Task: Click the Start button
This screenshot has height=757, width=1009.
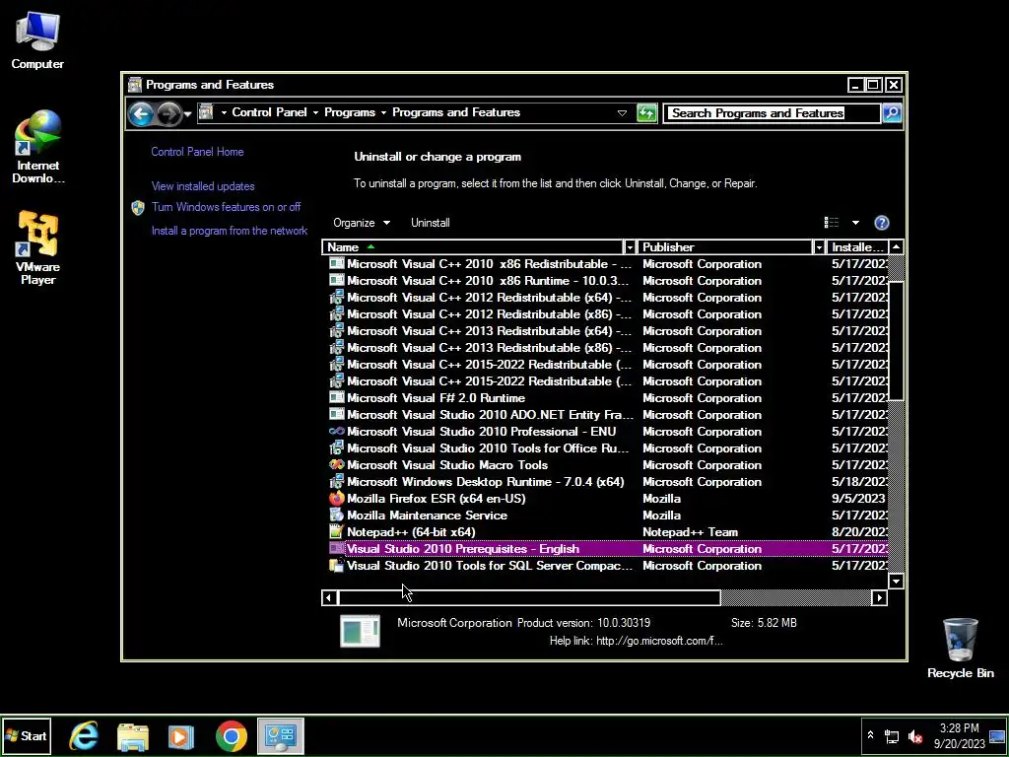Action: coord(26,735)
